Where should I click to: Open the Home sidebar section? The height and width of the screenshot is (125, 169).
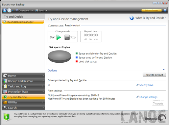point(23,76)
